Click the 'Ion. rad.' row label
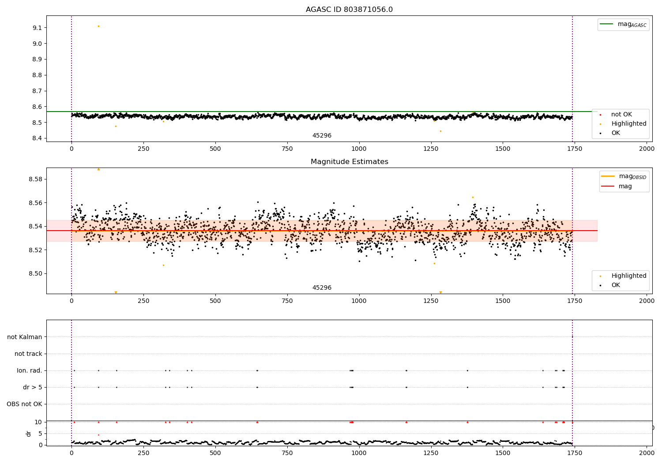662x463 pixels. tap(30, 371)
